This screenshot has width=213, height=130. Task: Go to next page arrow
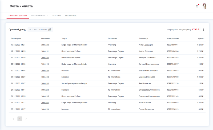[26, 119]
